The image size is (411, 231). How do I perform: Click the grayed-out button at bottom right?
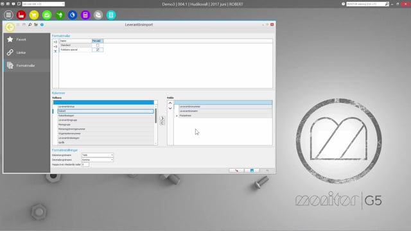267,171
